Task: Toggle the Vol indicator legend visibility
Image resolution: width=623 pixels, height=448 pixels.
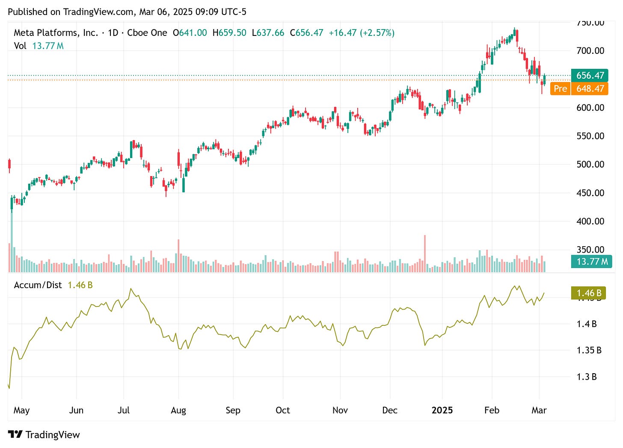Action: [20, 46]
